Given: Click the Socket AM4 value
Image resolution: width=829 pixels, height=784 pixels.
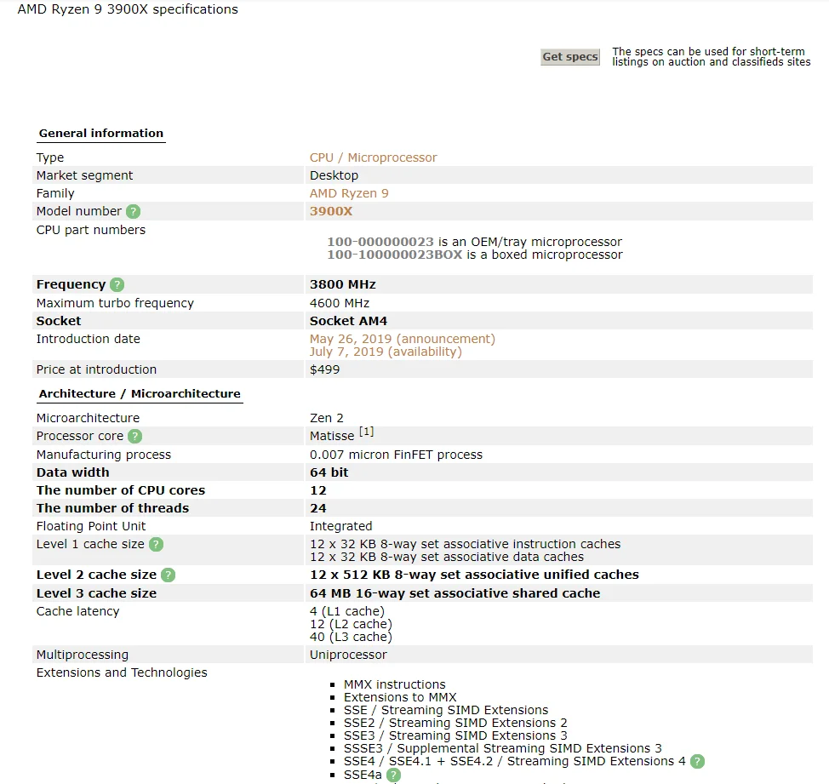Looking at the screenshot, I should tap(348, 321).
